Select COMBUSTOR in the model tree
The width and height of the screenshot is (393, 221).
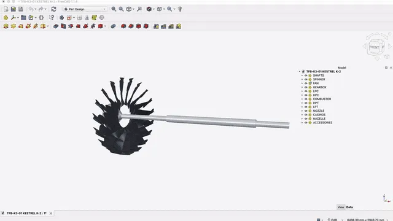(322, 99)
